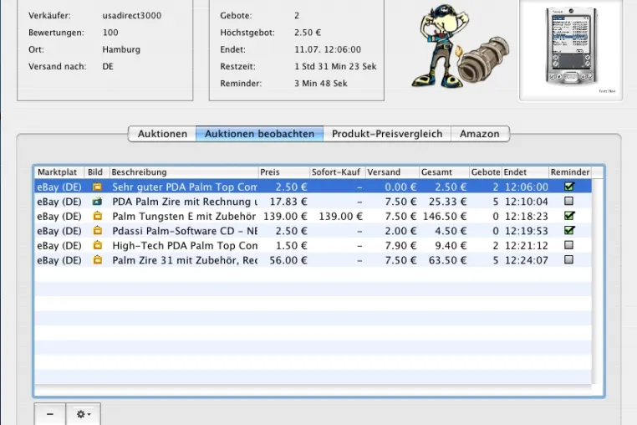
Task: Sort by Beschreibung column header
Action: click(x=184, y=172)
